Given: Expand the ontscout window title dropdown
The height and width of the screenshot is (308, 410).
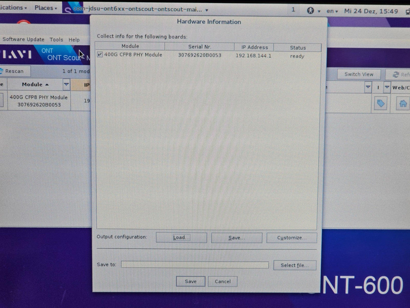Looking at the screenshot, I should pyautogui.click(x=207, y=10).
